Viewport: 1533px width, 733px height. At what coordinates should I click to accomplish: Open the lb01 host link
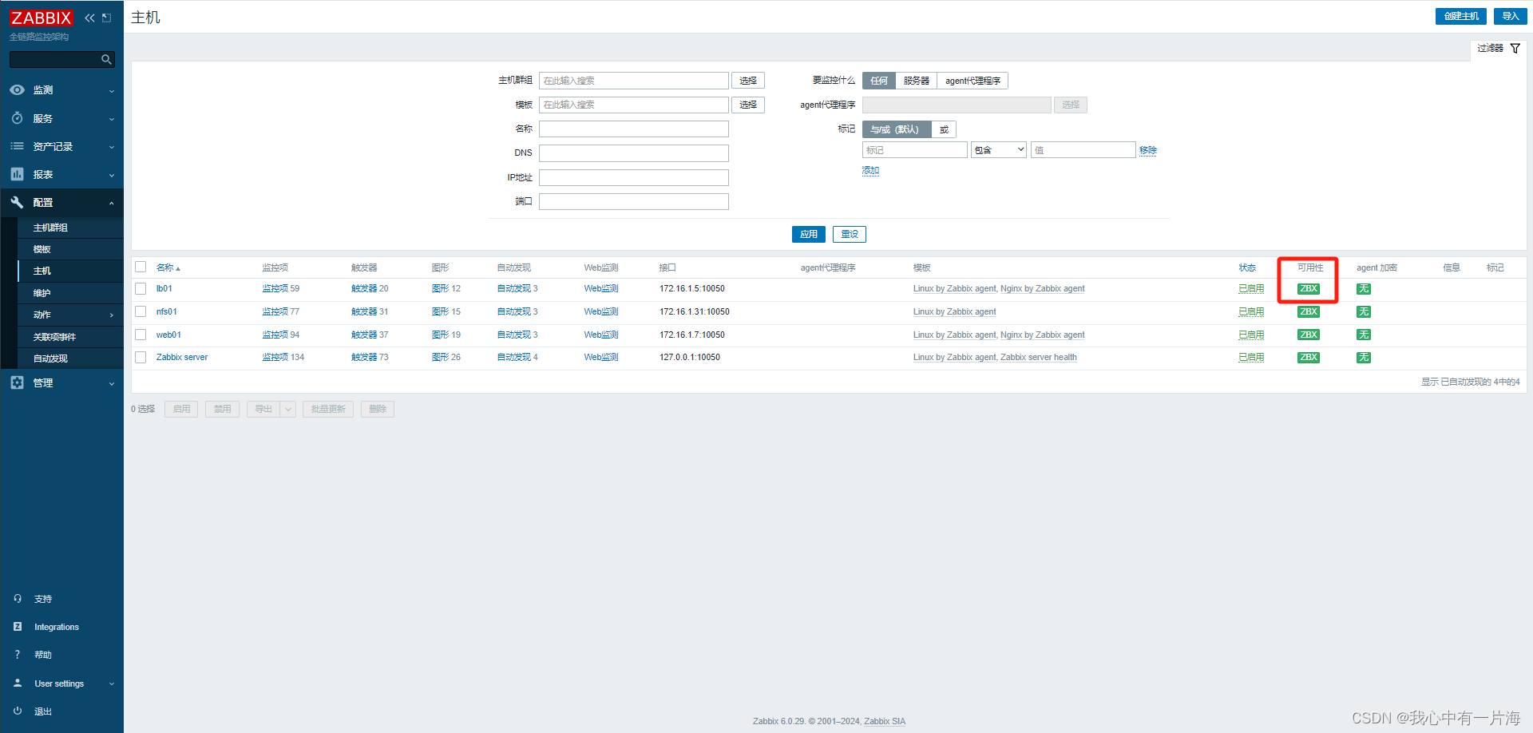[164, 288]
